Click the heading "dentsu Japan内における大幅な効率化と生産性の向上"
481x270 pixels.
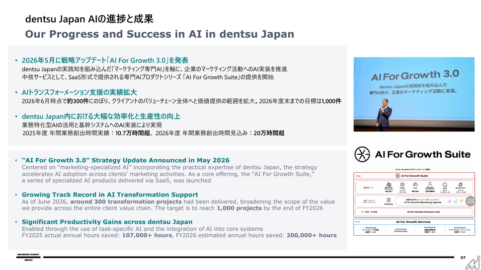101,117
